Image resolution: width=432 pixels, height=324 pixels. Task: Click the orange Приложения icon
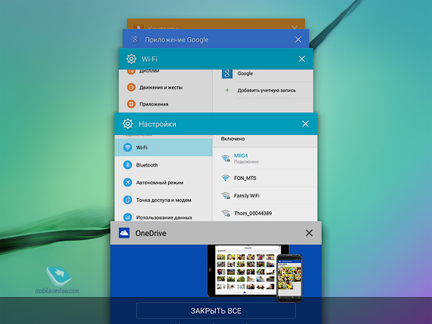[131, 104]
